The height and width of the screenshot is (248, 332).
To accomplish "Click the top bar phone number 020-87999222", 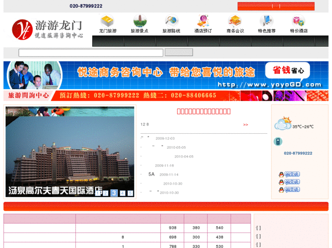I will tap(86, 6).
